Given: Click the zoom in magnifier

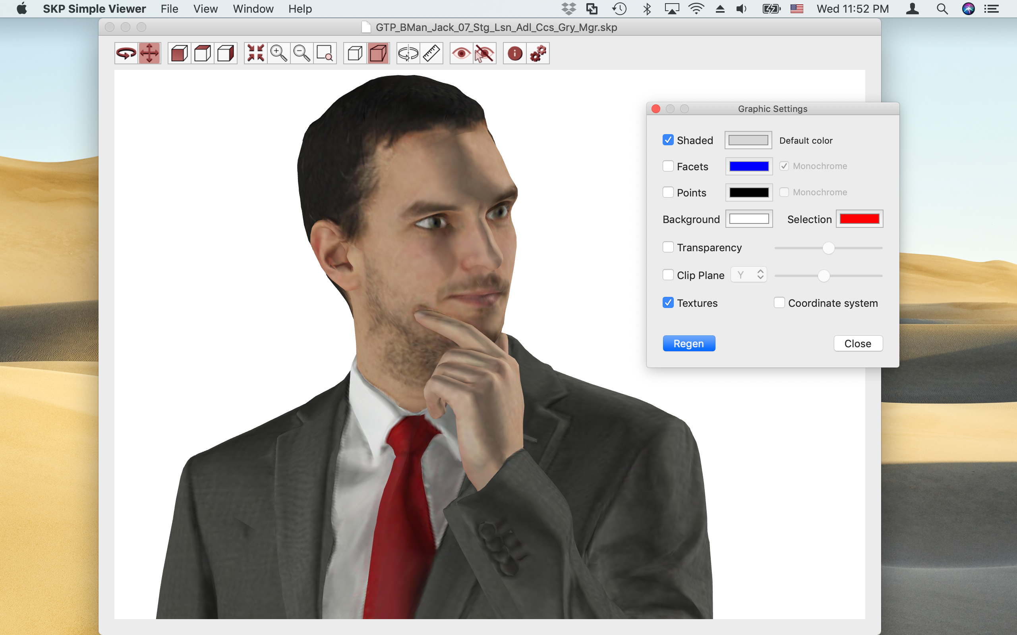Looking at the screenshot, I should (x=278, y=53).
